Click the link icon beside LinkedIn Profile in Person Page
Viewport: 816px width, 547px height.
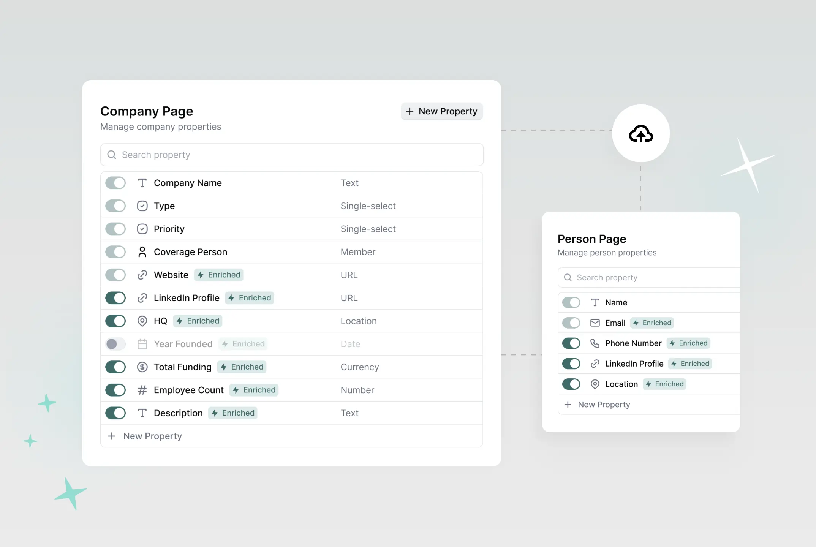point(595,364)
